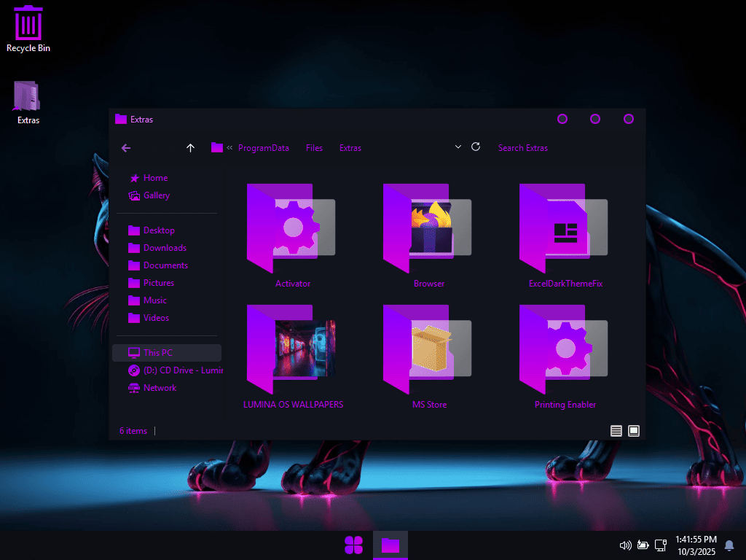The image size is (746, 560).
Task: Navigate up one folder level
Action: click(190, 148)
